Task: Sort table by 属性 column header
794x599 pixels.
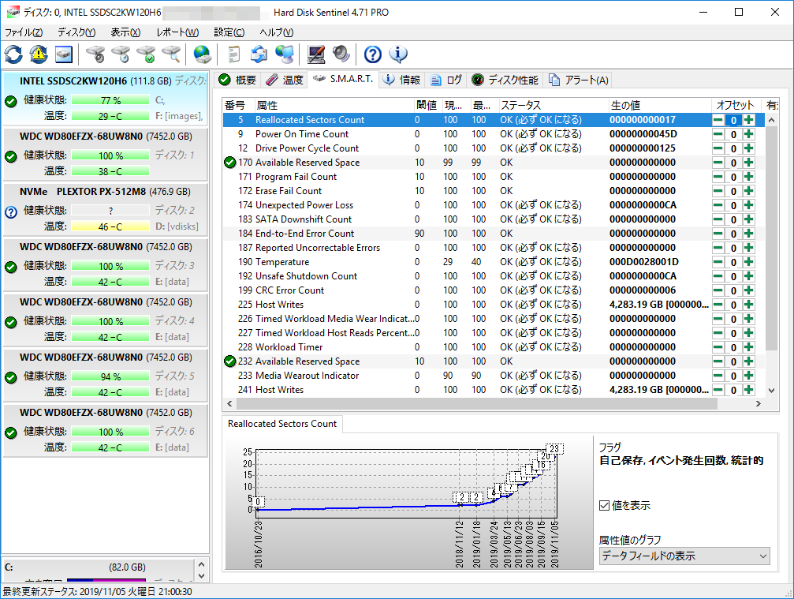Action: (x=334, y=106)
